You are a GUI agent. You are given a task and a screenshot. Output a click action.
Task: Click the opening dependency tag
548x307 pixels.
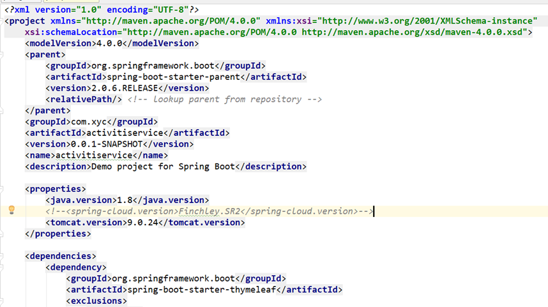76,267
